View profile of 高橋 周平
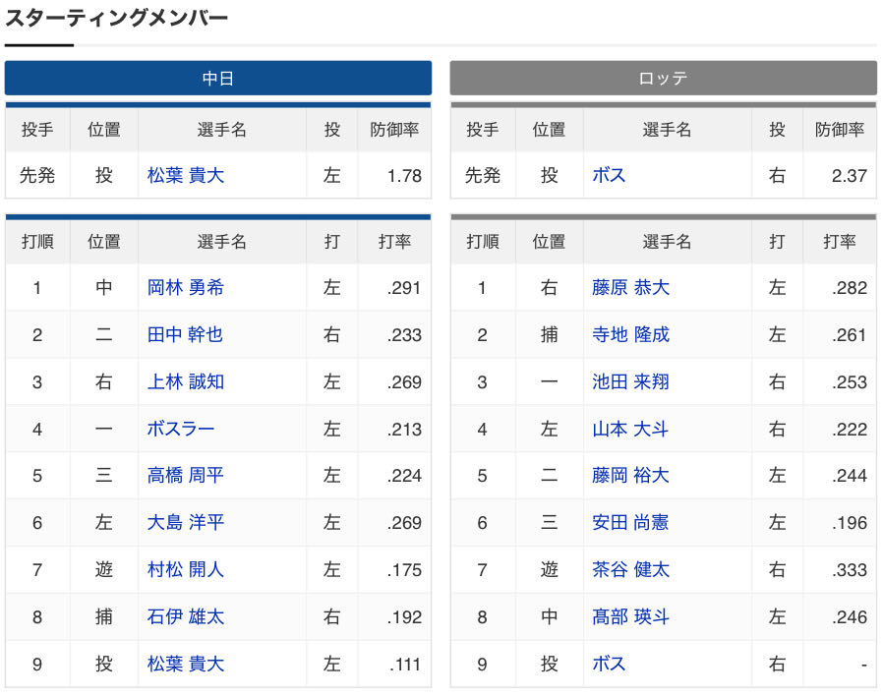The height and width of the screenshot is (697, 882). (186, 476)
